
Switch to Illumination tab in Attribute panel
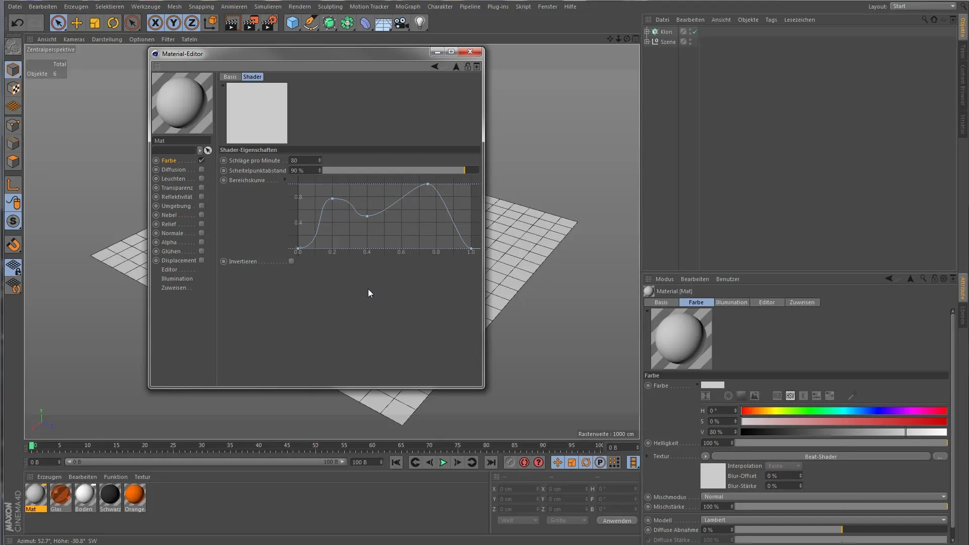731,302
